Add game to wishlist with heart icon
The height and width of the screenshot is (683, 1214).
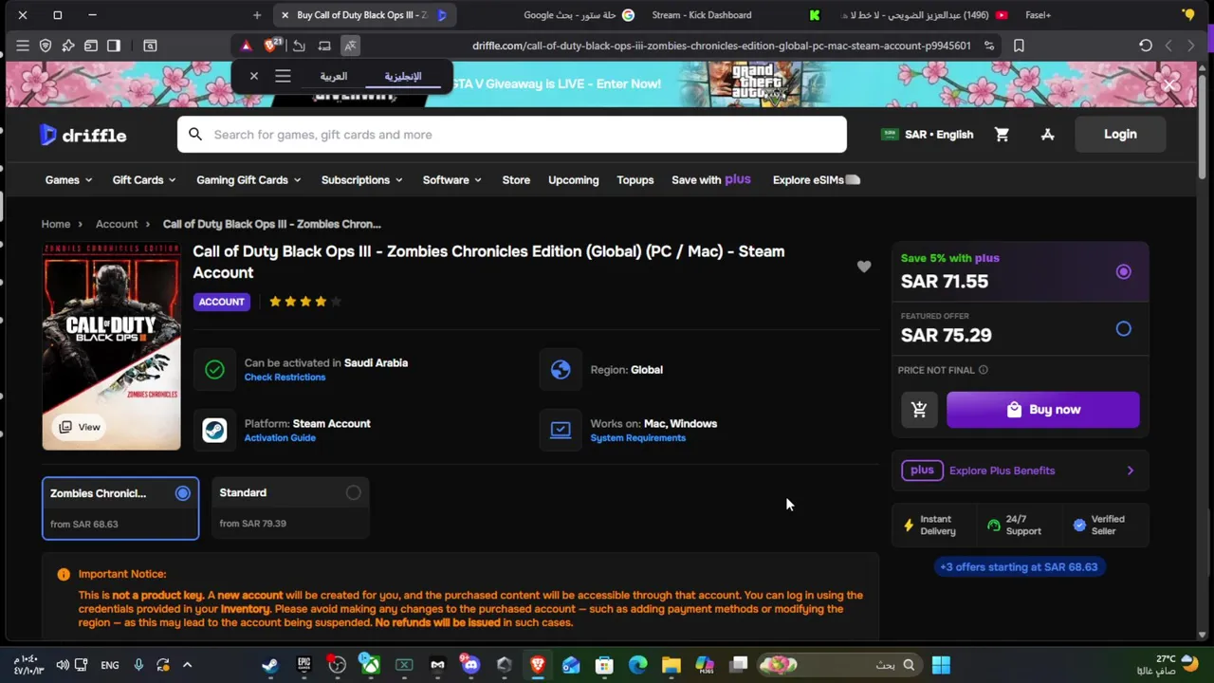coord(863,267)
